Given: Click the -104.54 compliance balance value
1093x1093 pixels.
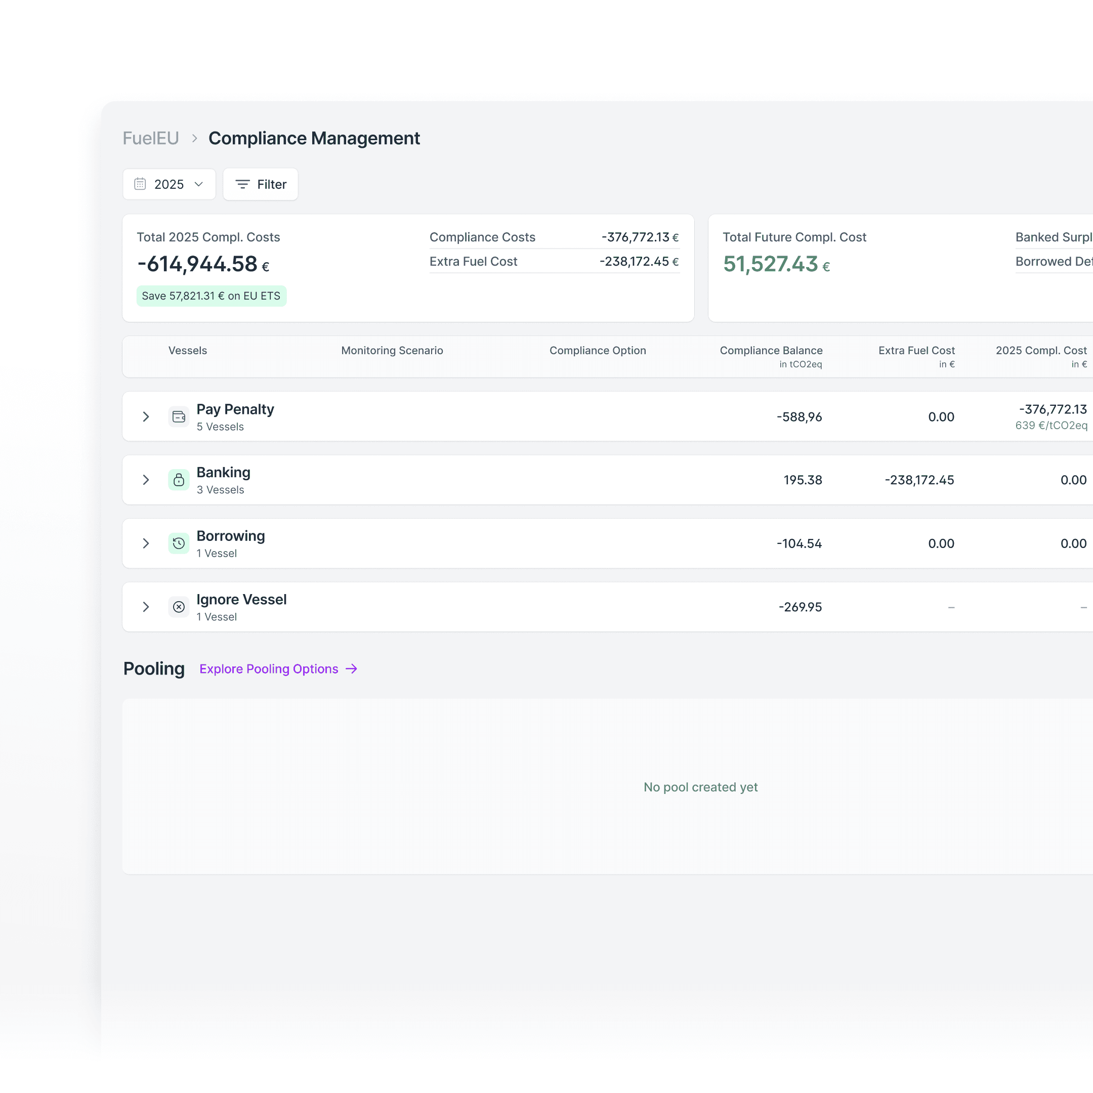Looking at the screenshot, I should click(x=799, y=543).
